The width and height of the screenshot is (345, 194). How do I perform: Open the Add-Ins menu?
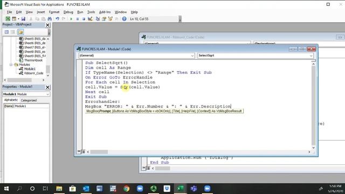click(x=105, y=12)
